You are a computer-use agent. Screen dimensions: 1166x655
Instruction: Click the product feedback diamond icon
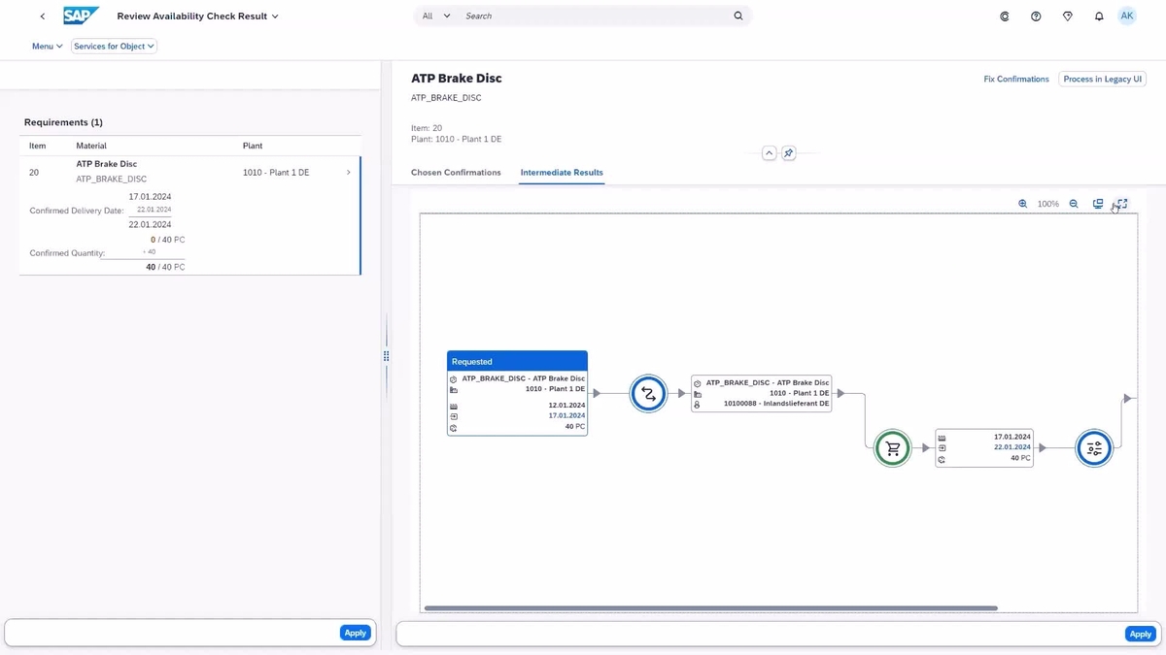(1067, 16)
